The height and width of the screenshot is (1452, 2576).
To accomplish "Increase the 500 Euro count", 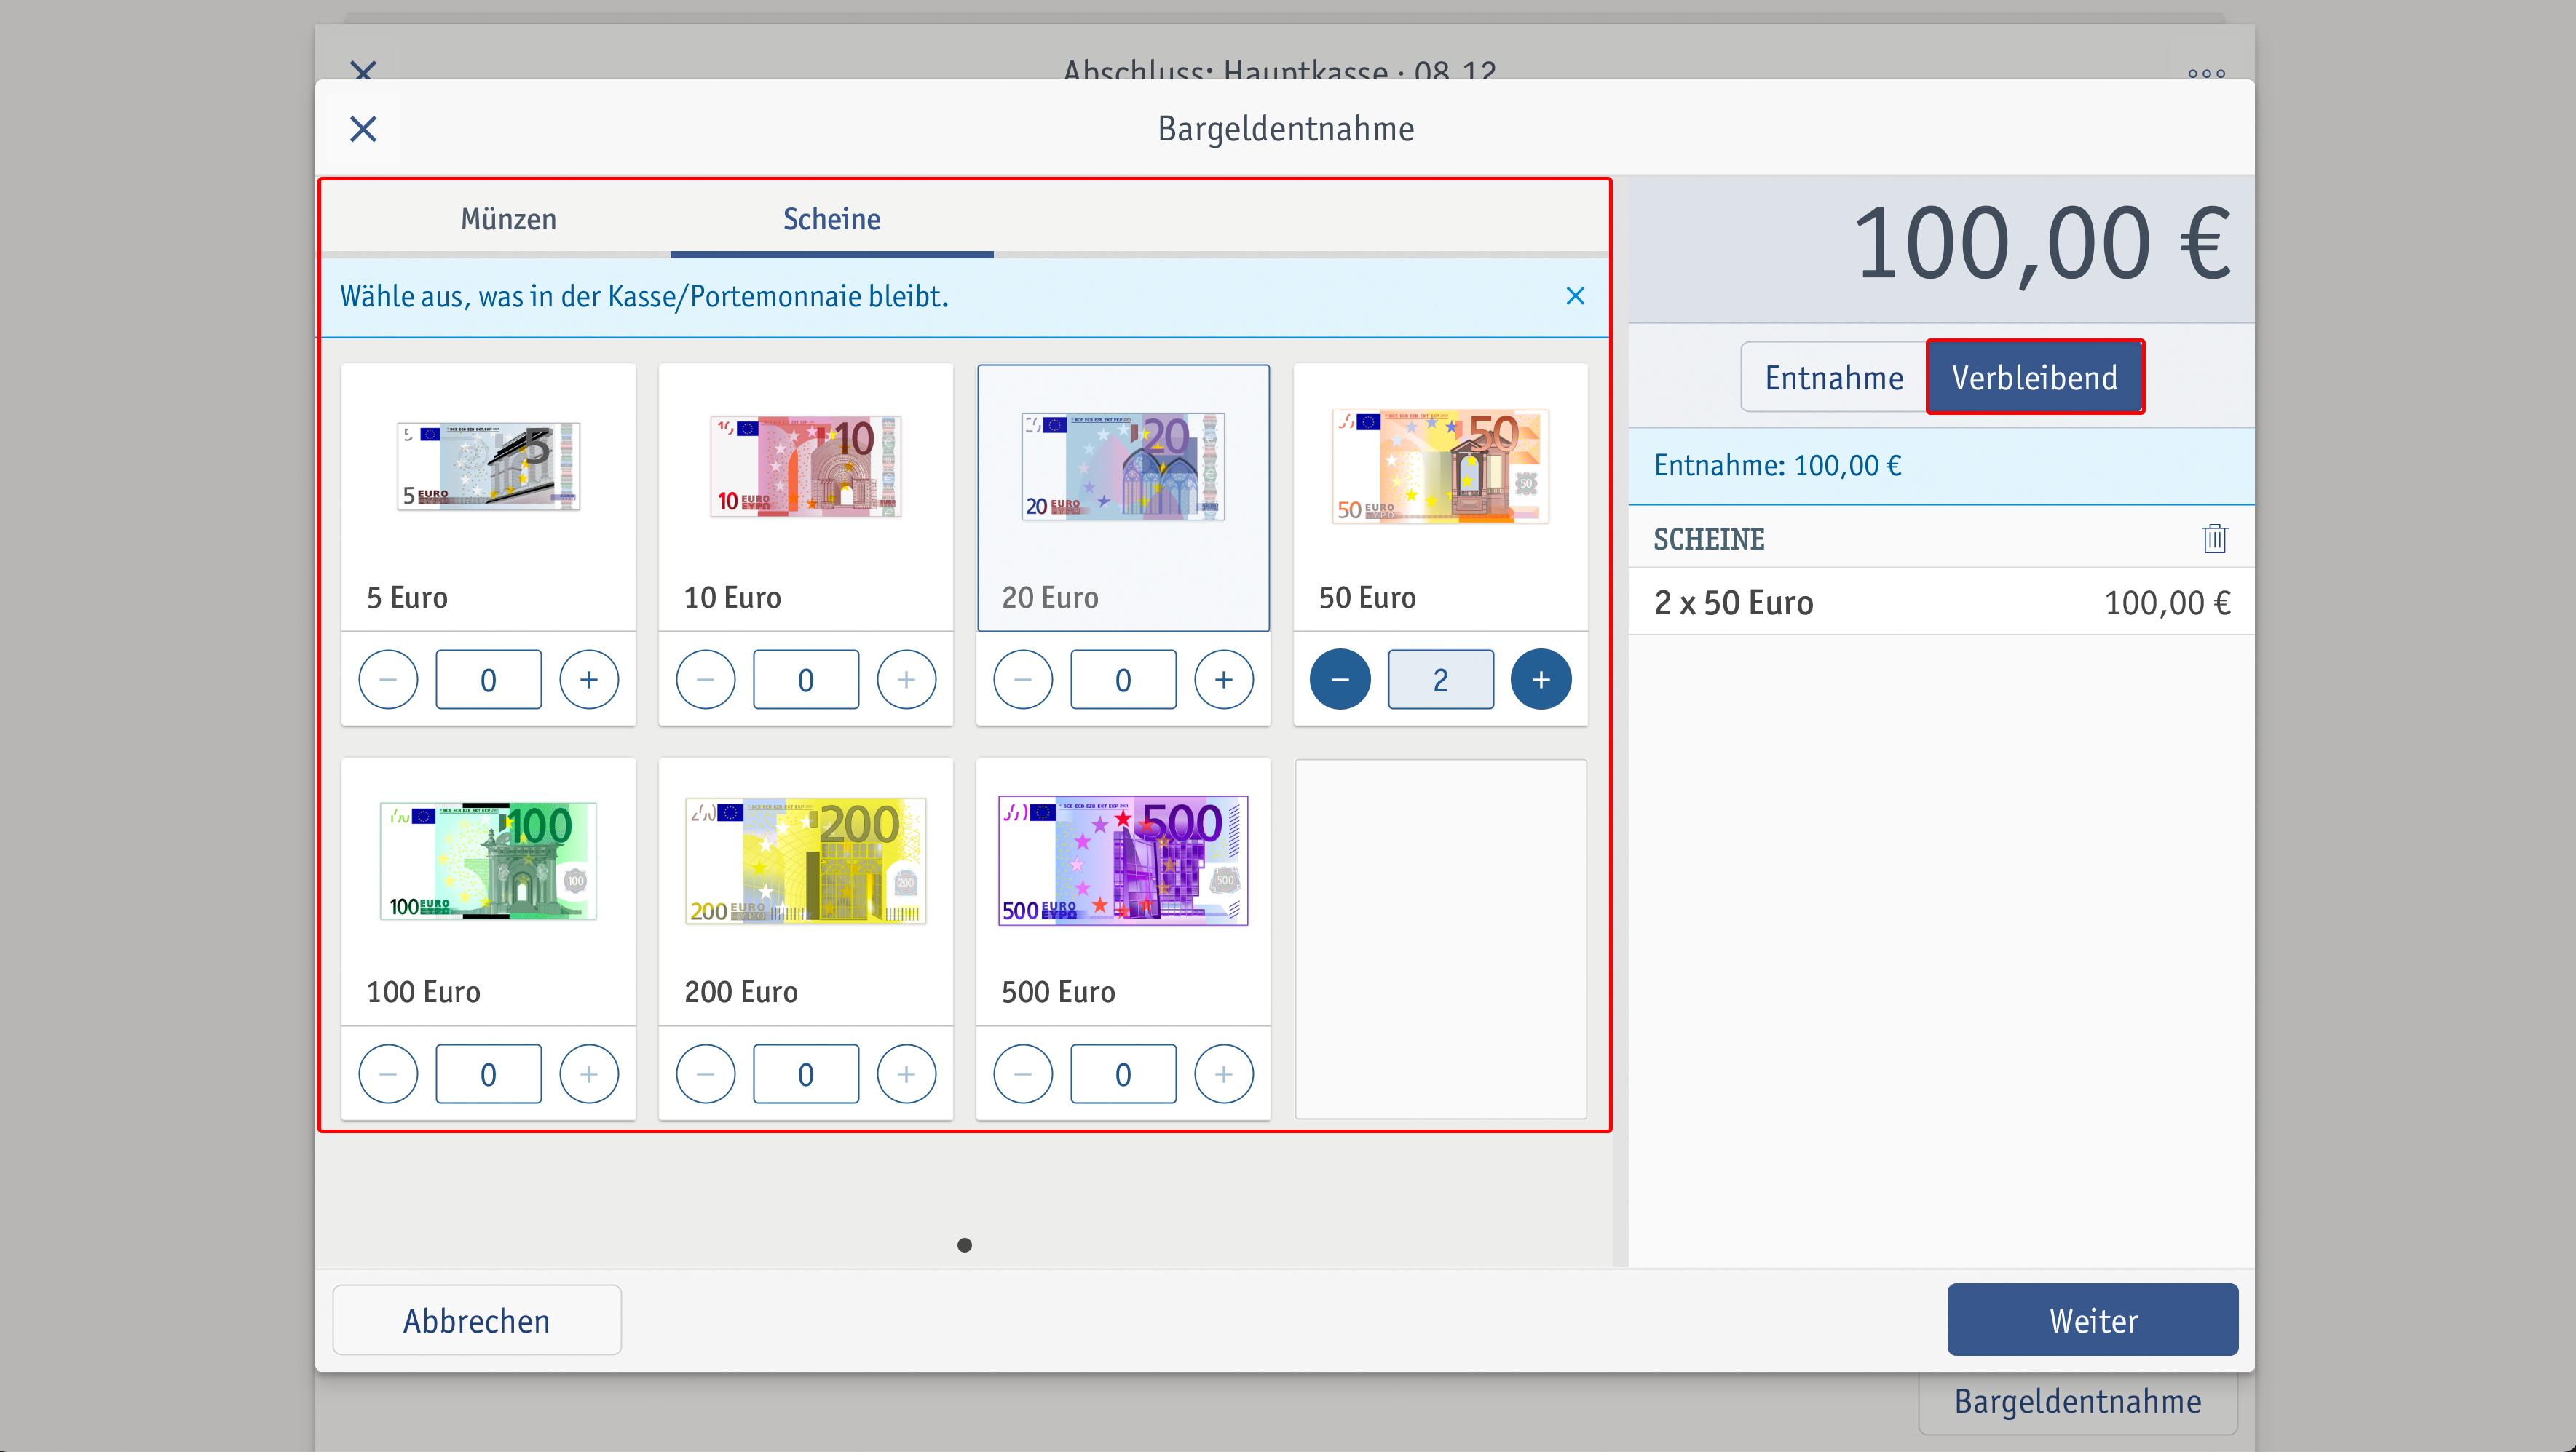I will tap(1224, 1074).
